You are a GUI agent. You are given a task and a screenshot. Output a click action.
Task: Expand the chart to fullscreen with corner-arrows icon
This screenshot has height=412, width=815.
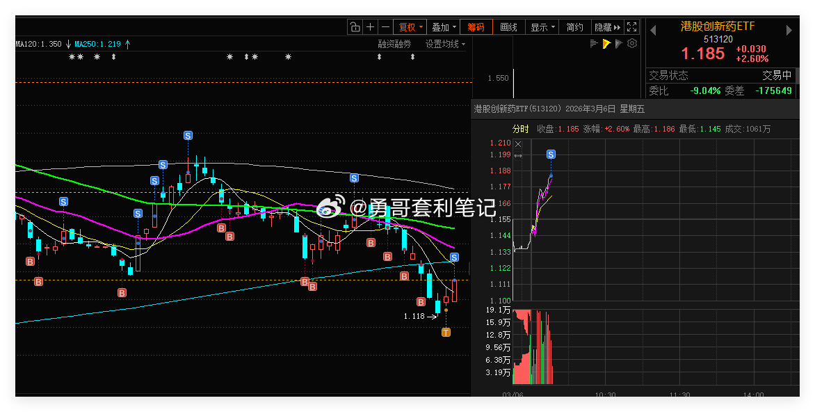coord(631,26)
